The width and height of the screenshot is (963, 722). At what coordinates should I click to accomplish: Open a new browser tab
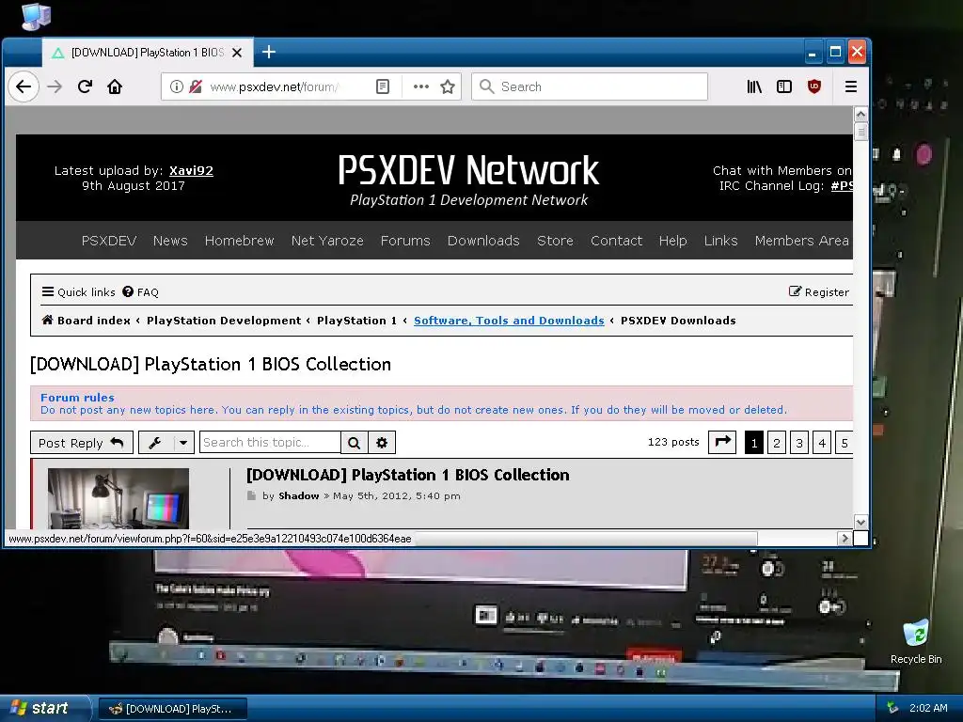pyautogui.click(x=268, y=53)
